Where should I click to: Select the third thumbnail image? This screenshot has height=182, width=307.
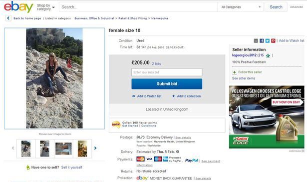pos(63,148)
